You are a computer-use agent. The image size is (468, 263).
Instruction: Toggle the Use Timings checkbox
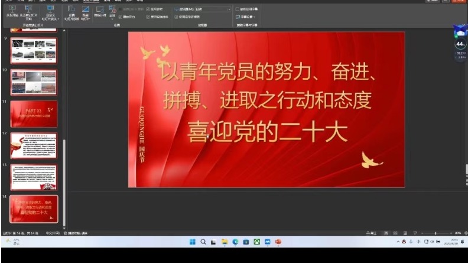(x=148, y=9)
